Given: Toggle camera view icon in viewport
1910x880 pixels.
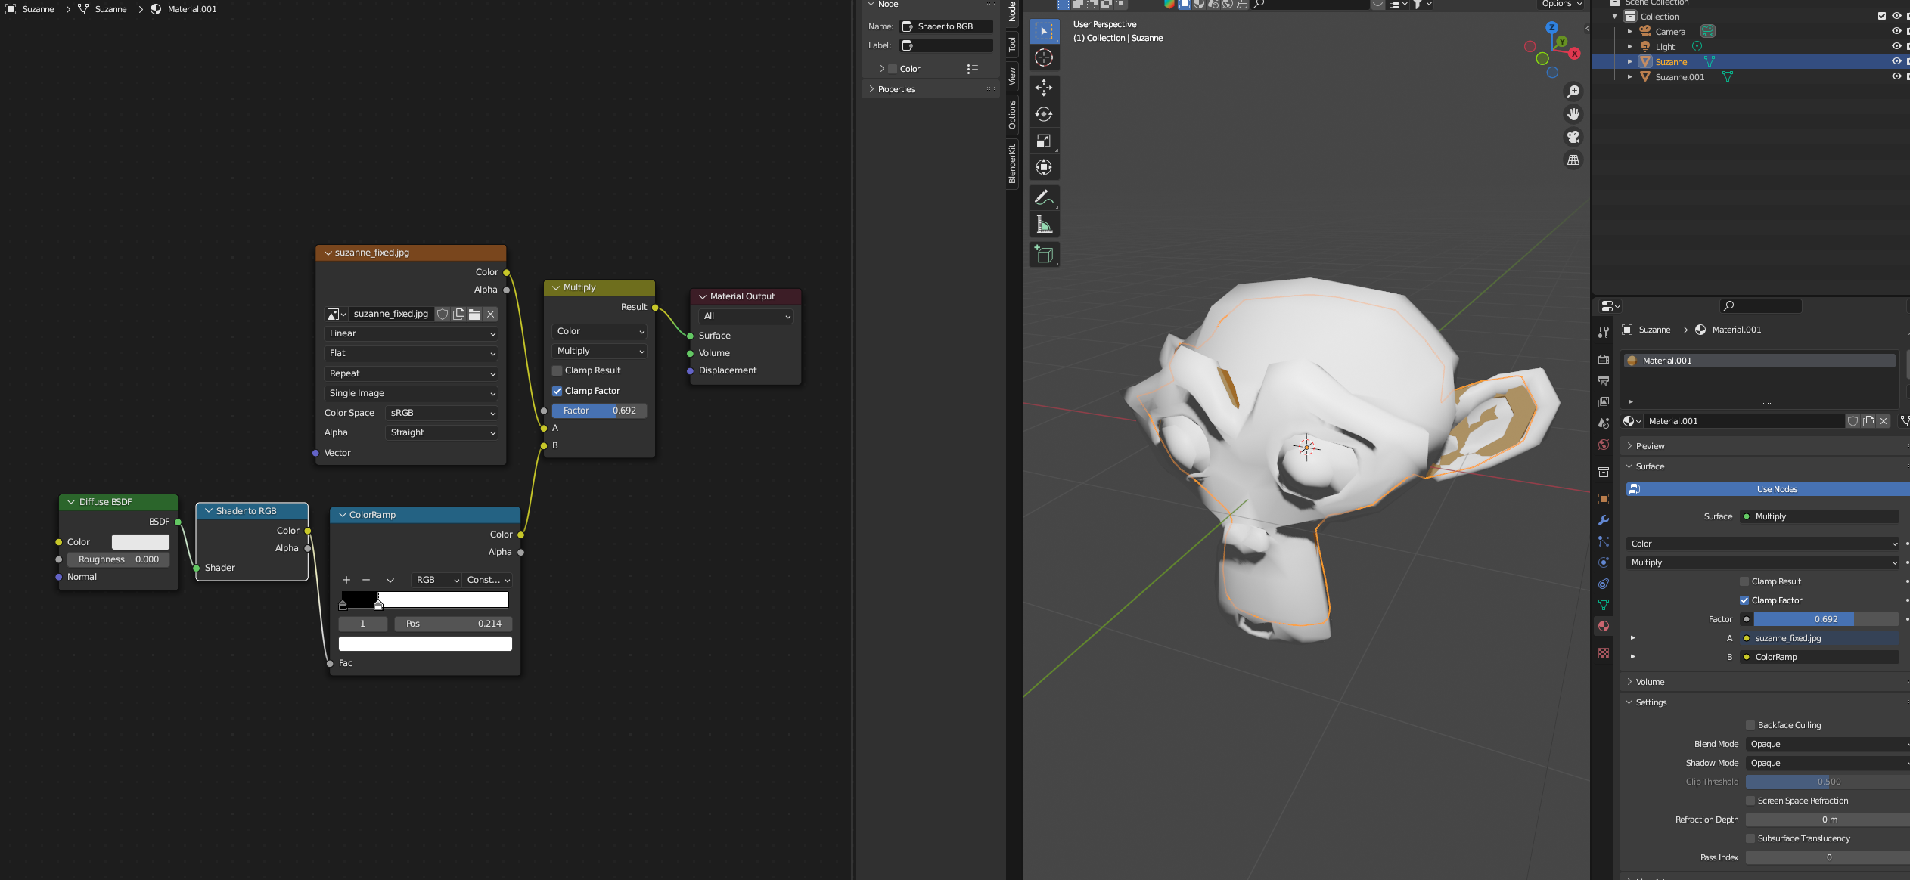Looking at the screenshot, I should [x=1573, y=137].
